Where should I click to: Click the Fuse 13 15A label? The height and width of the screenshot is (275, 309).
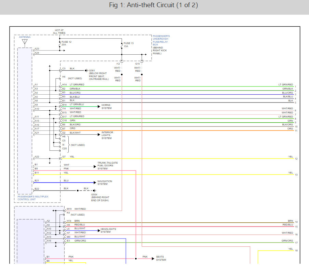tap(129, 44)
